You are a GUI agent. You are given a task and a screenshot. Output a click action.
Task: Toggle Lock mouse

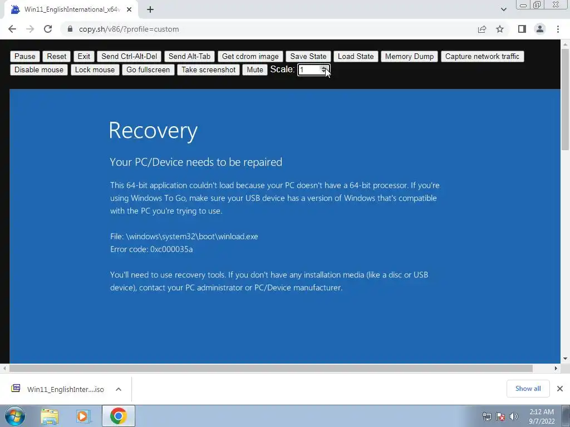(x=95, y=69)
